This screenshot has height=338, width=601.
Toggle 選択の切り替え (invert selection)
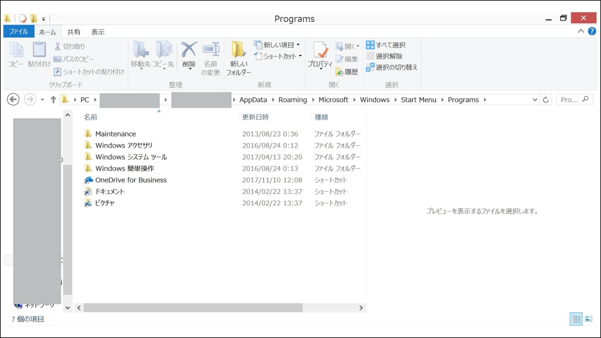392,67
